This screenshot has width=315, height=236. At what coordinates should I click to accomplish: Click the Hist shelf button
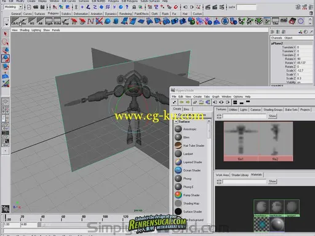[23, 21]
